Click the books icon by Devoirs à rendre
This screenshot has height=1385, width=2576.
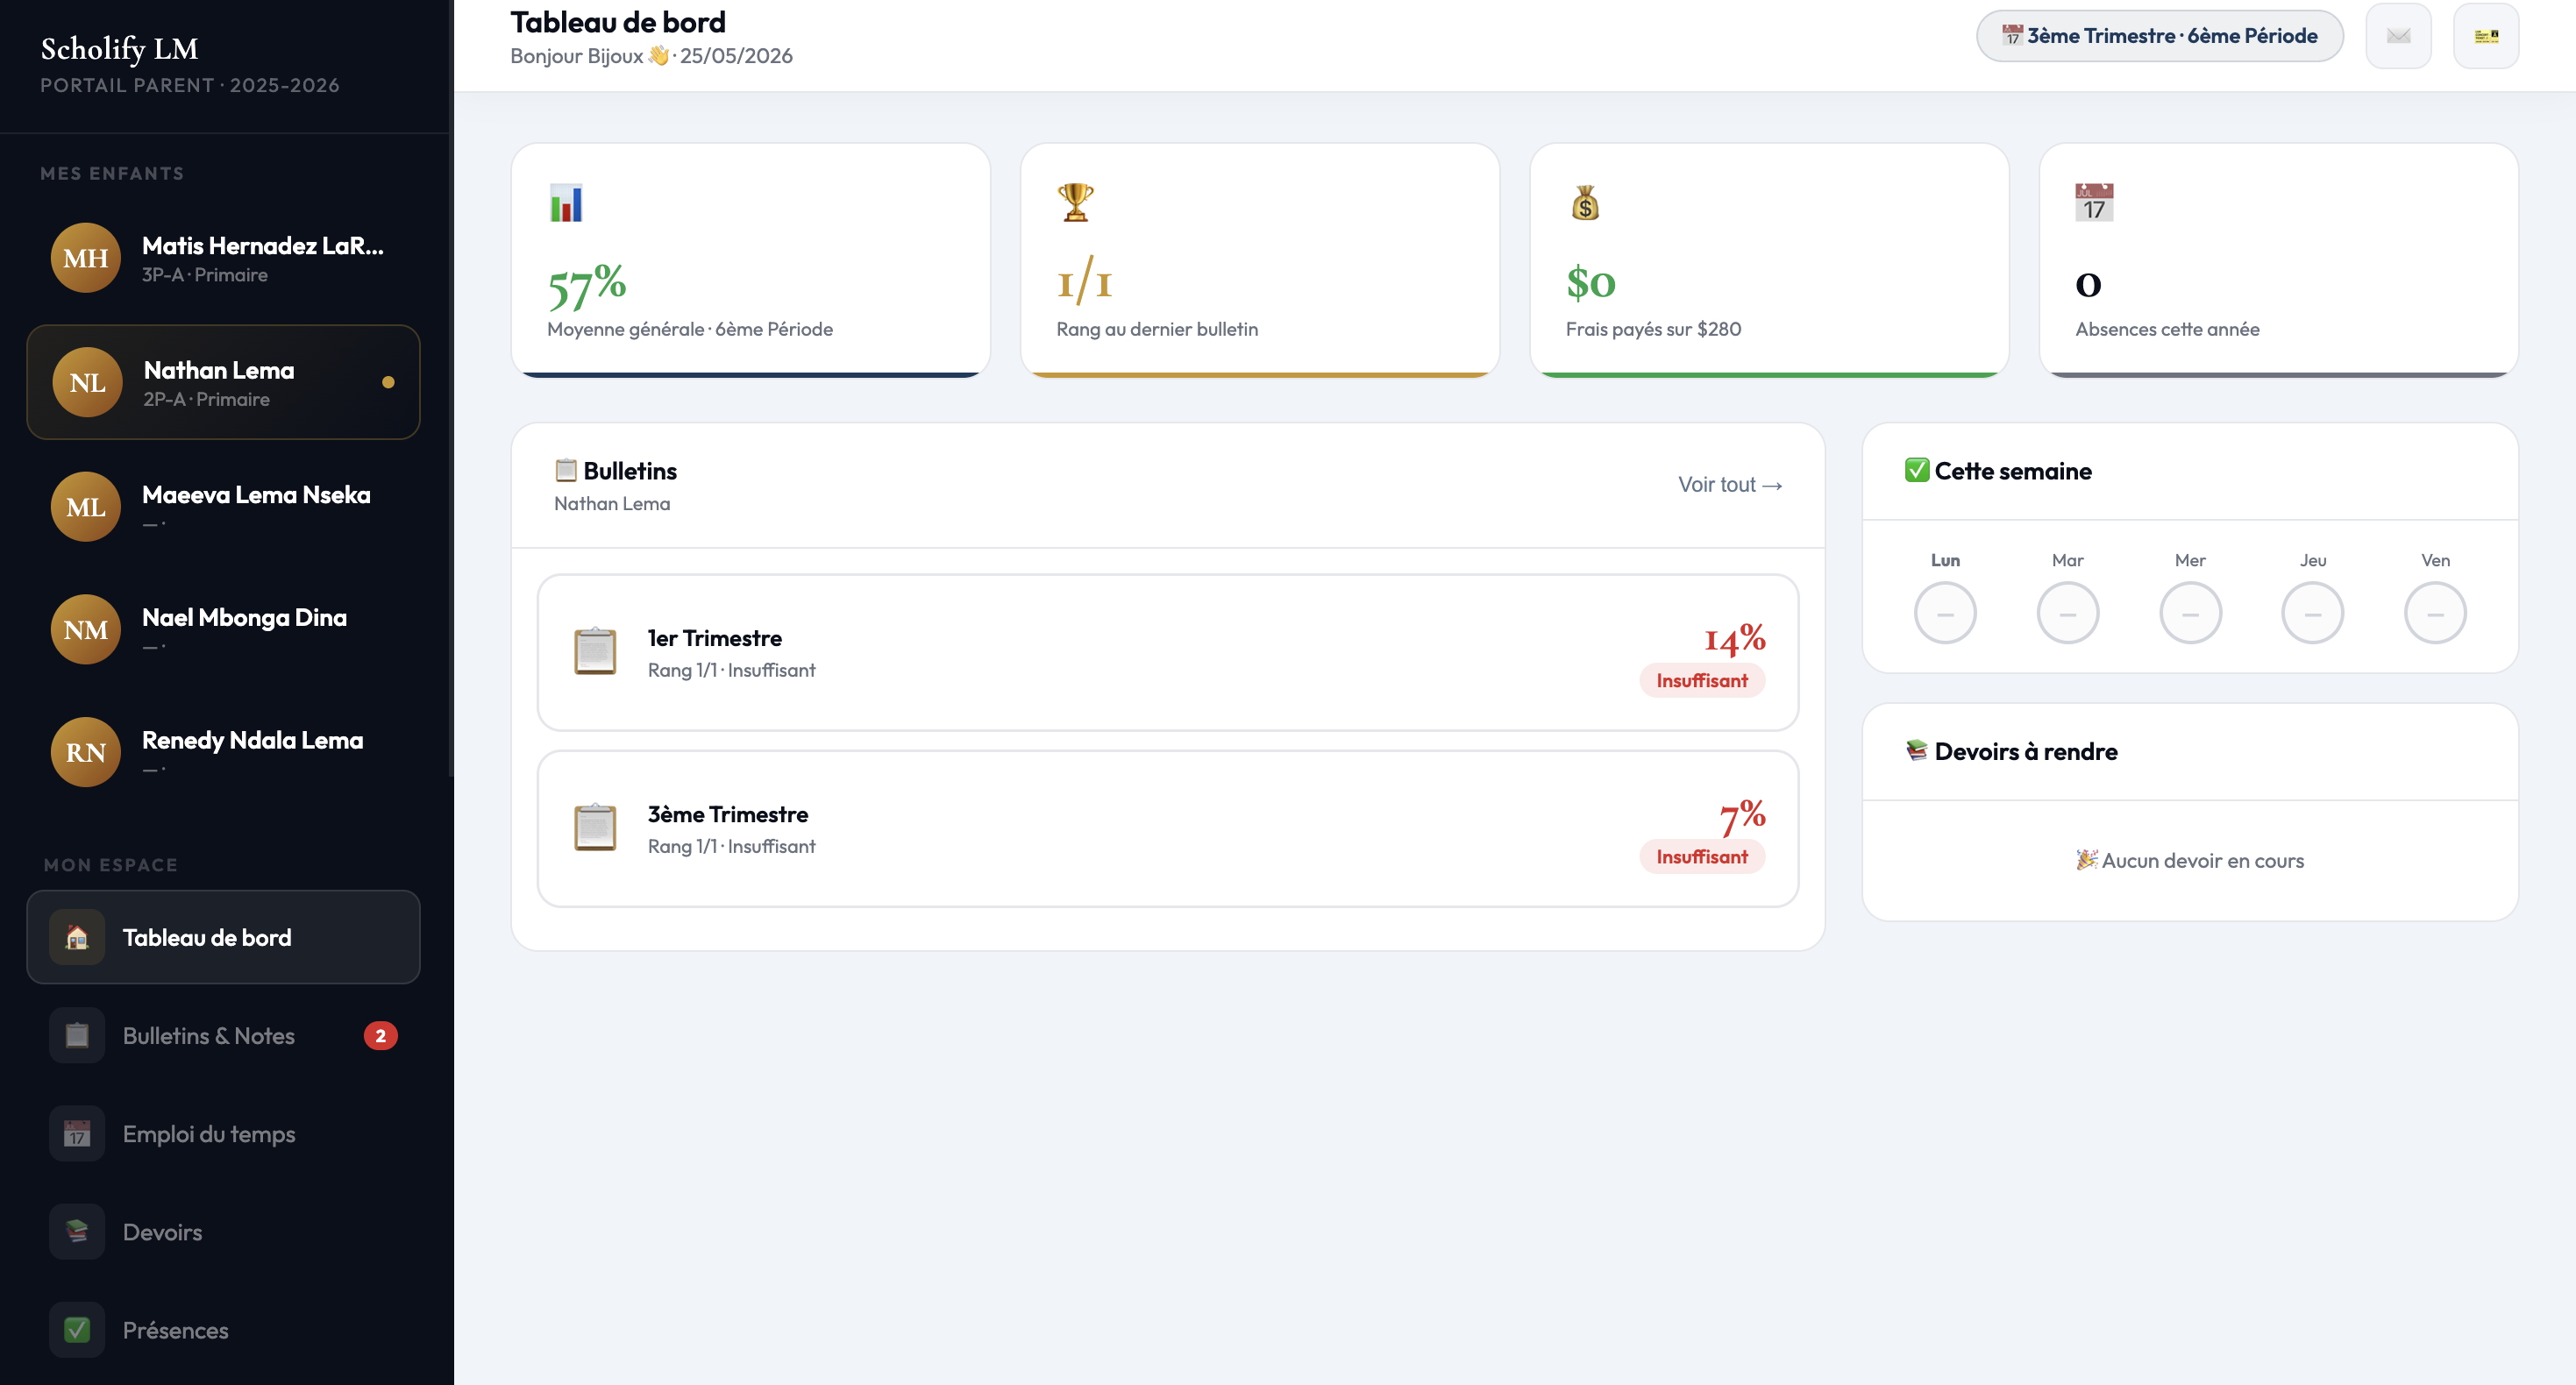click(1917, 750)
